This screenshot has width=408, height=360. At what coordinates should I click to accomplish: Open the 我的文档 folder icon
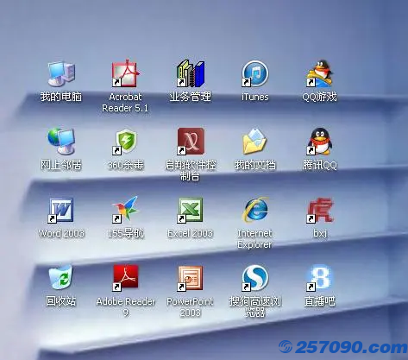coord(254,142)
